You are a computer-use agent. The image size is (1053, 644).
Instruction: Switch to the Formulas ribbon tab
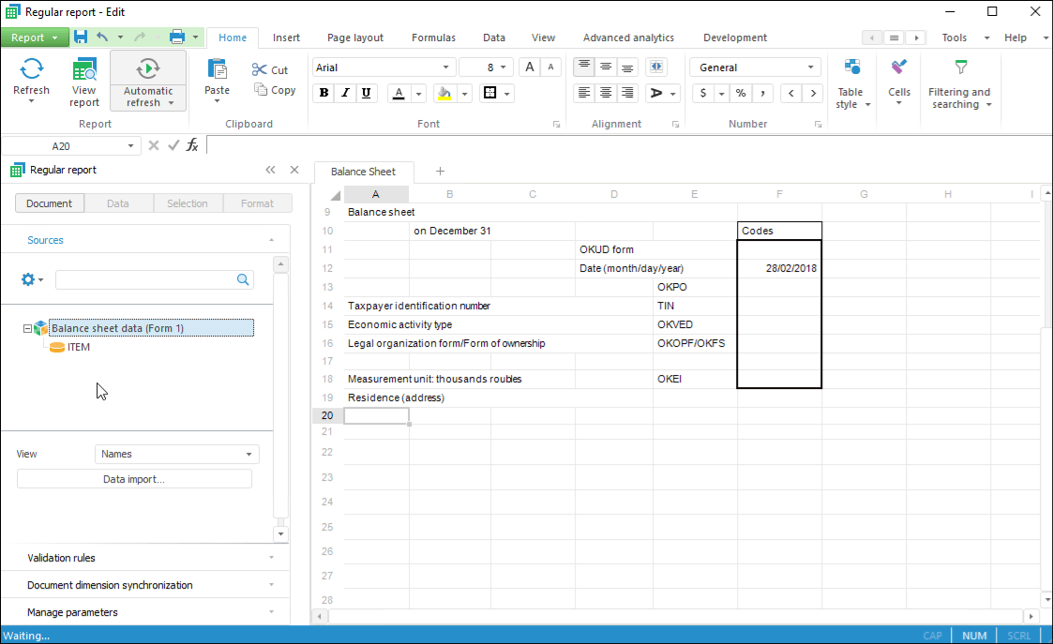pyautogui.click(x=433, y=37)
